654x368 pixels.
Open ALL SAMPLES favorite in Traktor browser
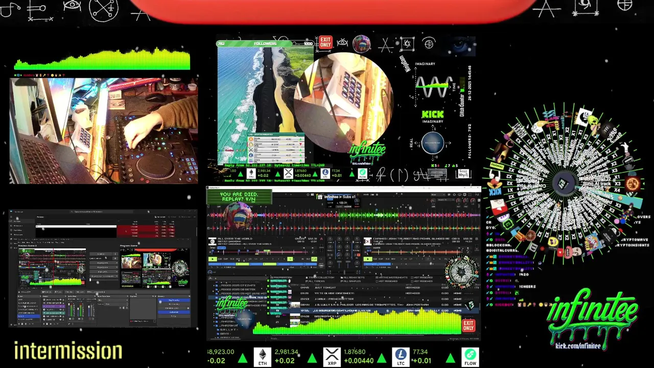pos(351,281)
